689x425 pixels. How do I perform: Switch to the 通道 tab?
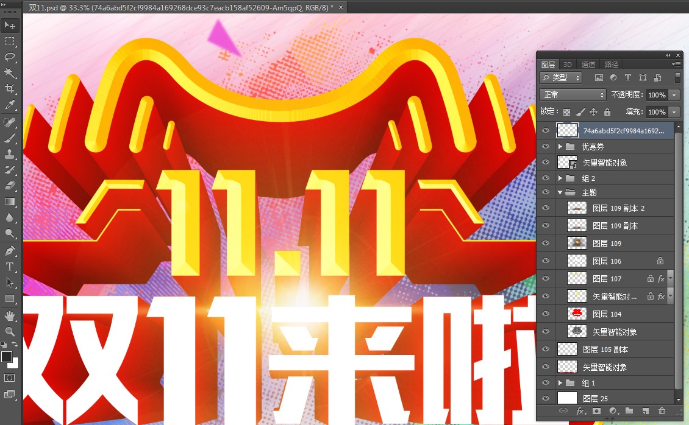point(588,65)
